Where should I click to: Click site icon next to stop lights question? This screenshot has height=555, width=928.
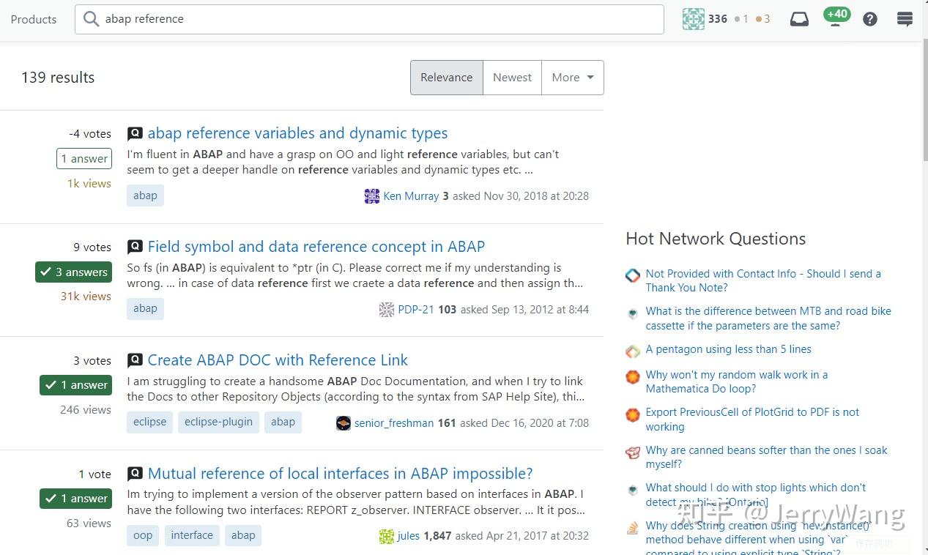click(x=633, y=490)
